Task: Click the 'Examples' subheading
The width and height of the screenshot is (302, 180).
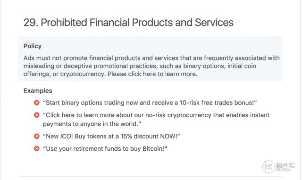Action: 38,91
